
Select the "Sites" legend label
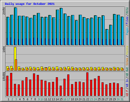[x=127, y=62]
